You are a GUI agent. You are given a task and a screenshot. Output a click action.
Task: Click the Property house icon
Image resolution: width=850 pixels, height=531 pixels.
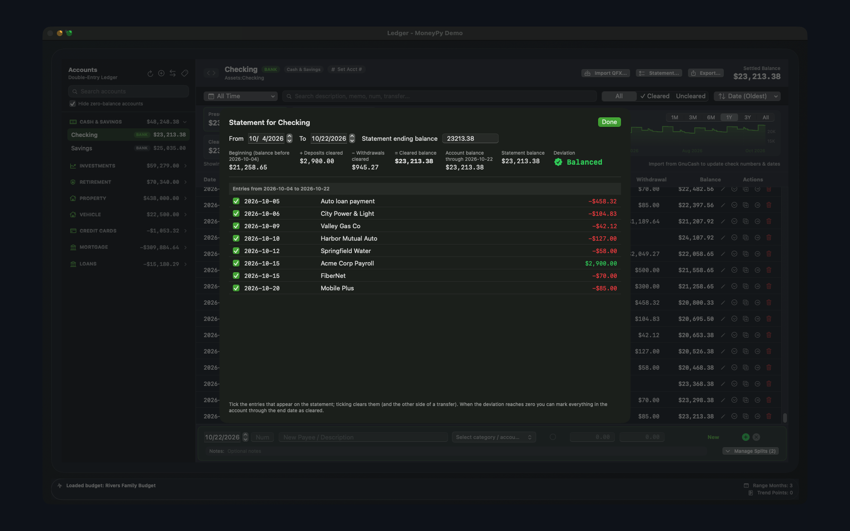click(x=73, y=199)
